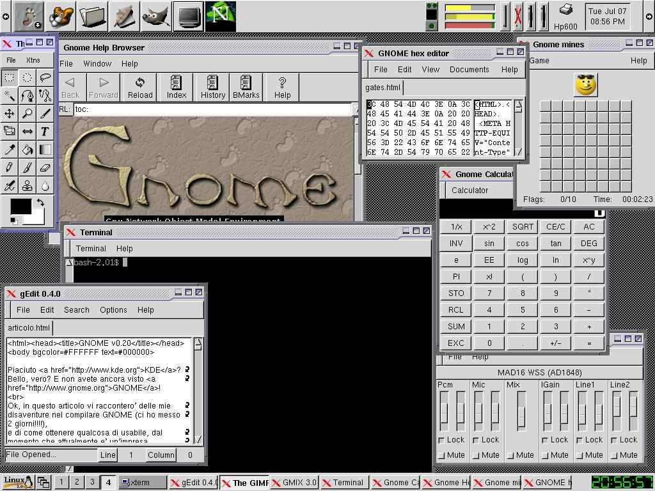Mute the Pcm channel in mixer

pyautogui.click(x=442, y=455)
